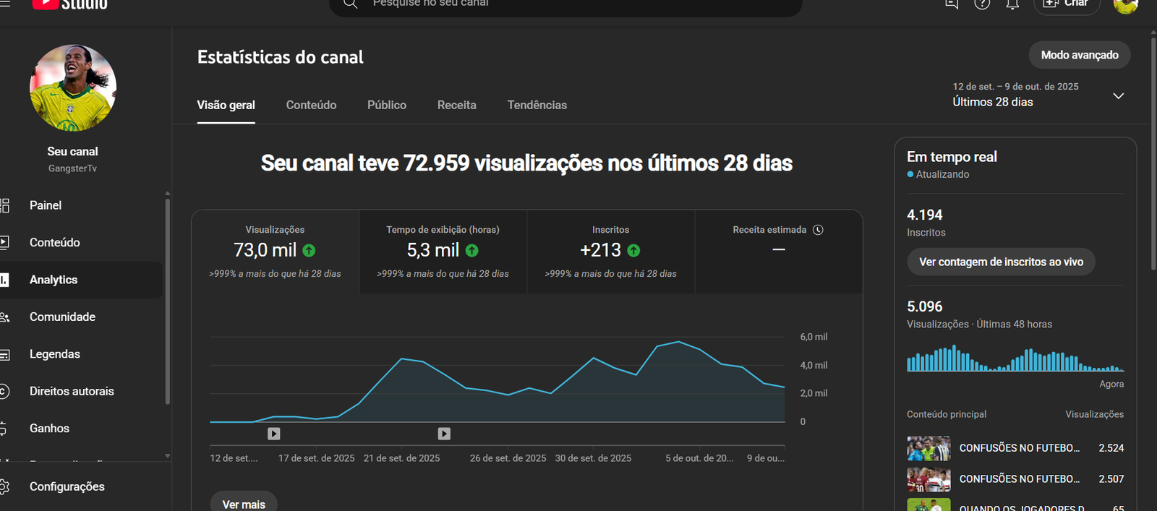Open Direitos autorais in the sidebar

click(x=72, y=391)
